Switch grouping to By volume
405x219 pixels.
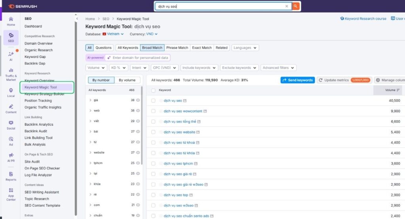(127, 80)
